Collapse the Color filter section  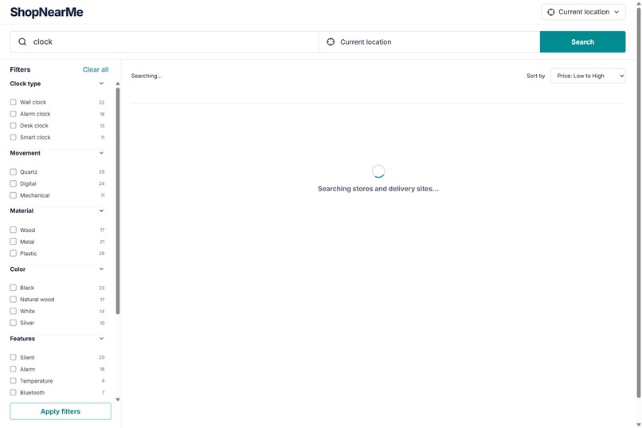tap(101, 269)
